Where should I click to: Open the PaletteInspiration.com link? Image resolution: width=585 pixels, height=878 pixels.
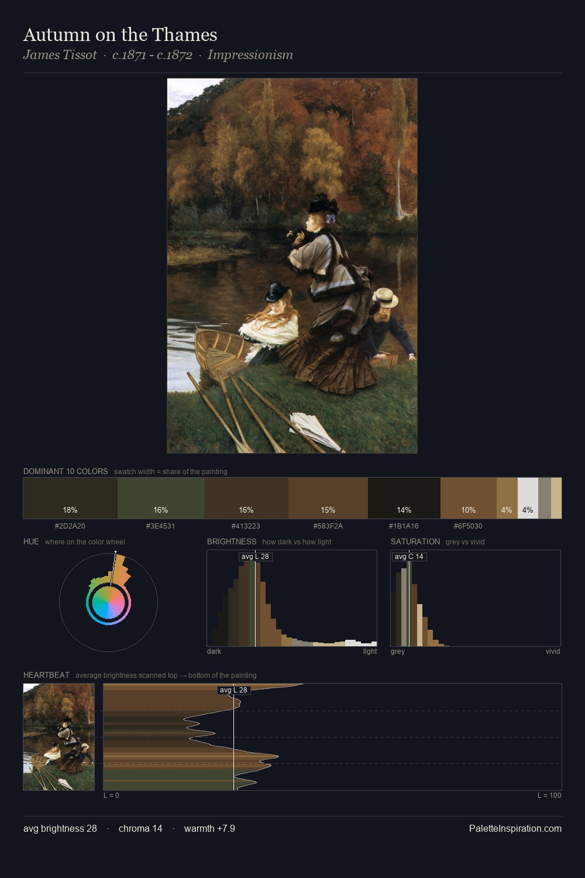pos(515,828)
